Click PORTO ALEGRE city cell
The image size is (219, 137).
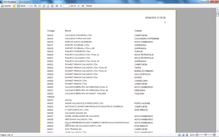(x=142, y=104)
